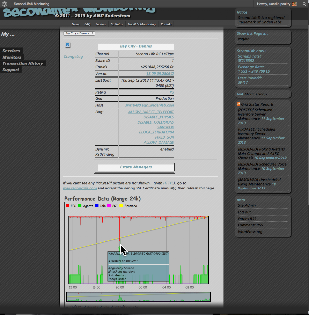Viewport: 309px width, 315px height.
Task: Click the Bay City - Dennis table heading link
Action: [136, 46]
